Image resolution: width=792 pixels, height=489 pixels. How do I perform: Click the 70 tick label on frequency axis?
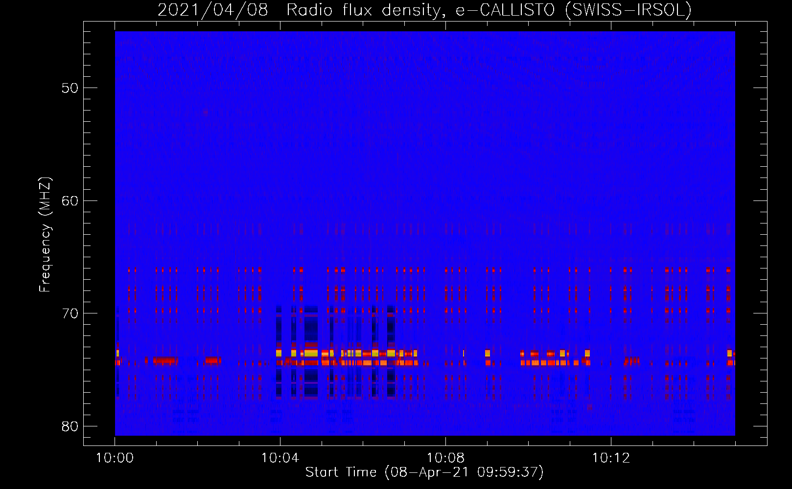(x=70, y=313)
